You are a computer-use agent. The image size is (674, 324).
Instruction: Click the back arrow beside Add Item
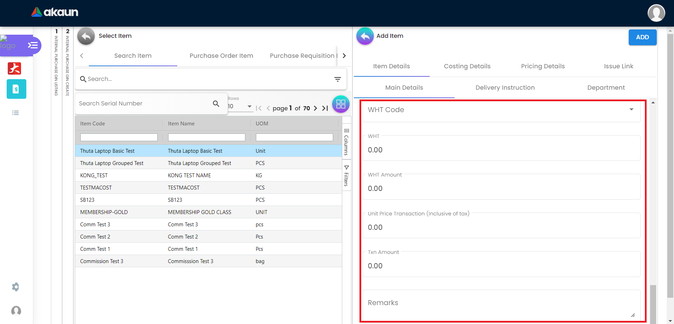pos(365,36)
